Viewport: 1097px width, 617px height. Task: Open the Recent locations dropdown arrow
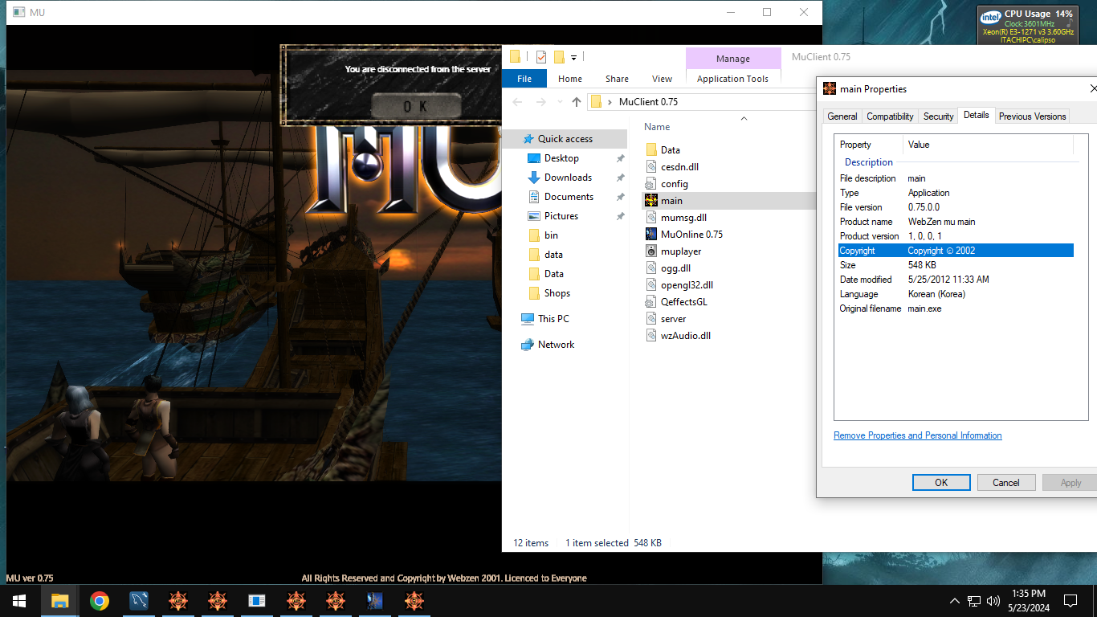(x=560, y=102)
